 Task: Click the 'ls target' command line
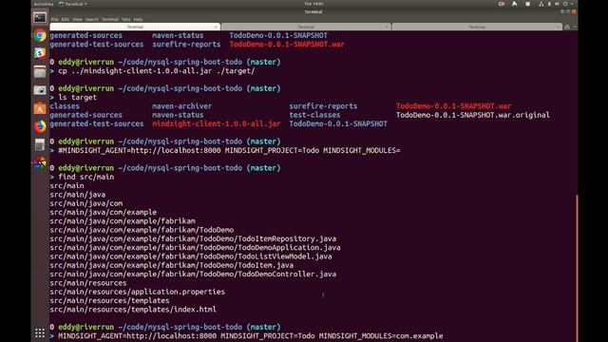point(77,97)
